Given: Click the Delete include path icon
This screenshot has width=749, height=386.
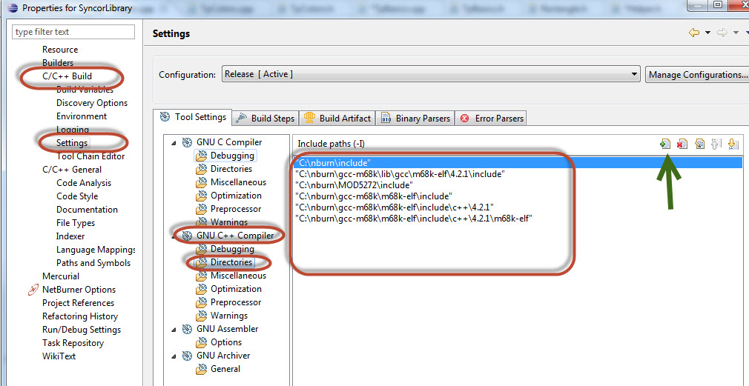Looking at the screenshot, I should point(682,144).
